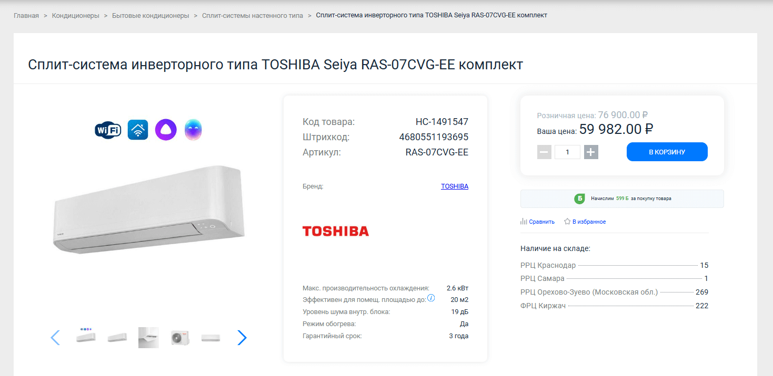Screen dimensions: 773x376
Task: Show previous thumbnails with left arrow
Action: click(x=55, y=338)
